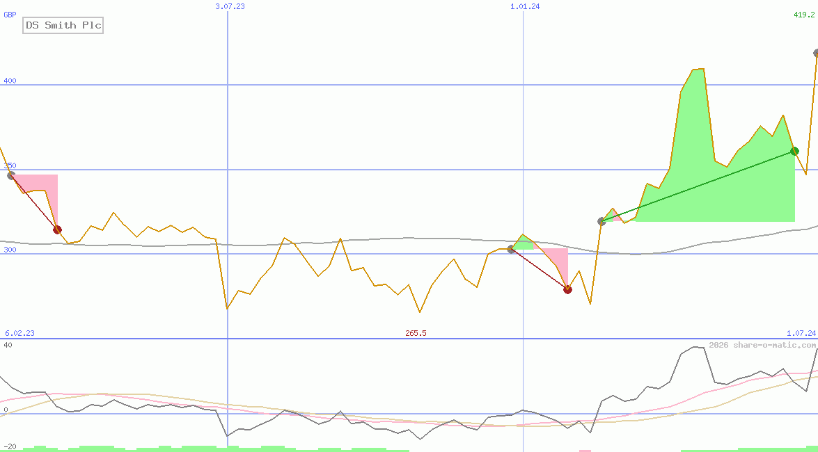Click the first red sell marker near 6.02.23
Screen dimensions: 818x452
[57, 229]
